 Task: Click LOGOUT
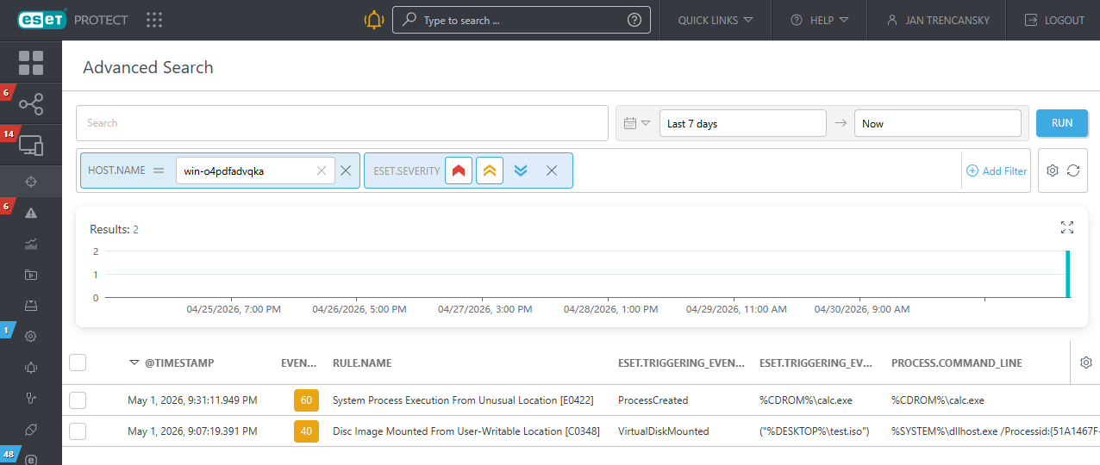click(1053, 20)
